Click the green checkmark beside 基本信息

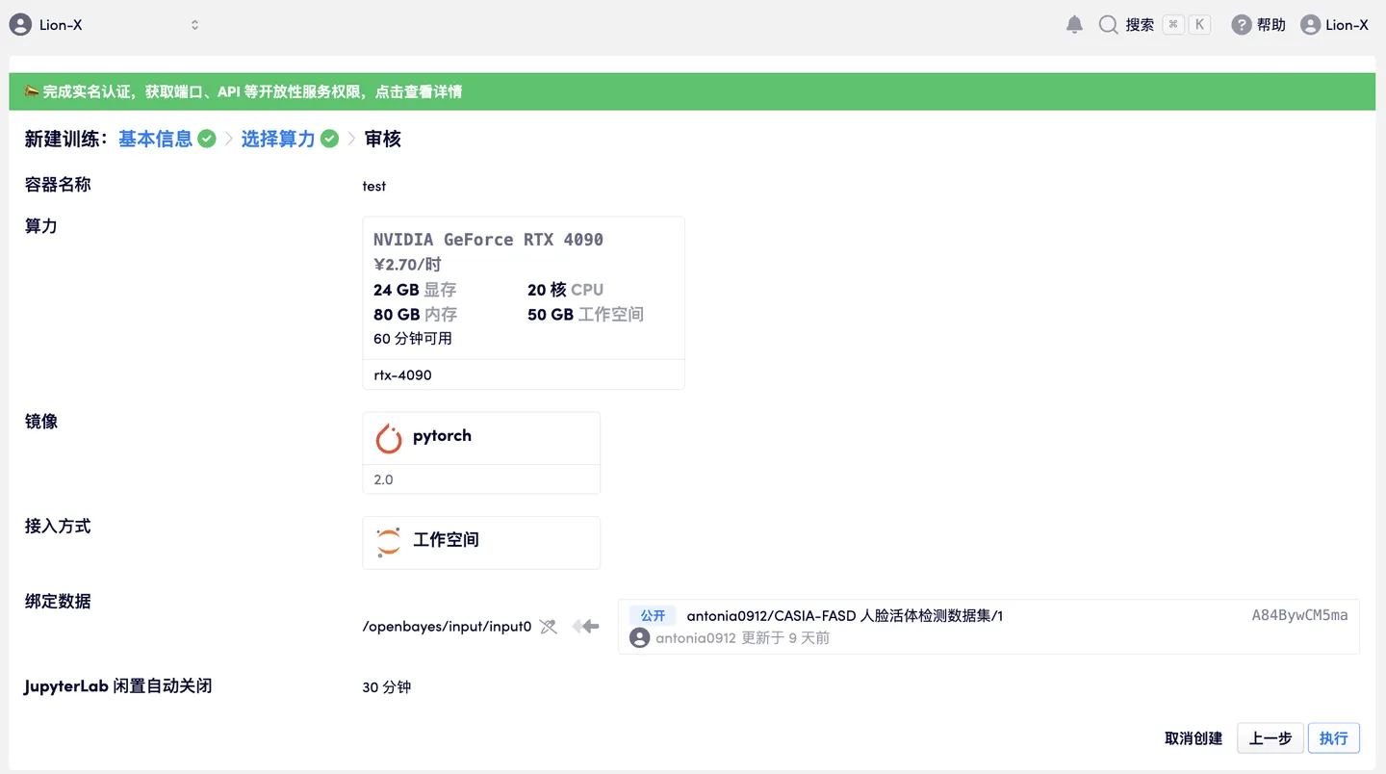206,138
